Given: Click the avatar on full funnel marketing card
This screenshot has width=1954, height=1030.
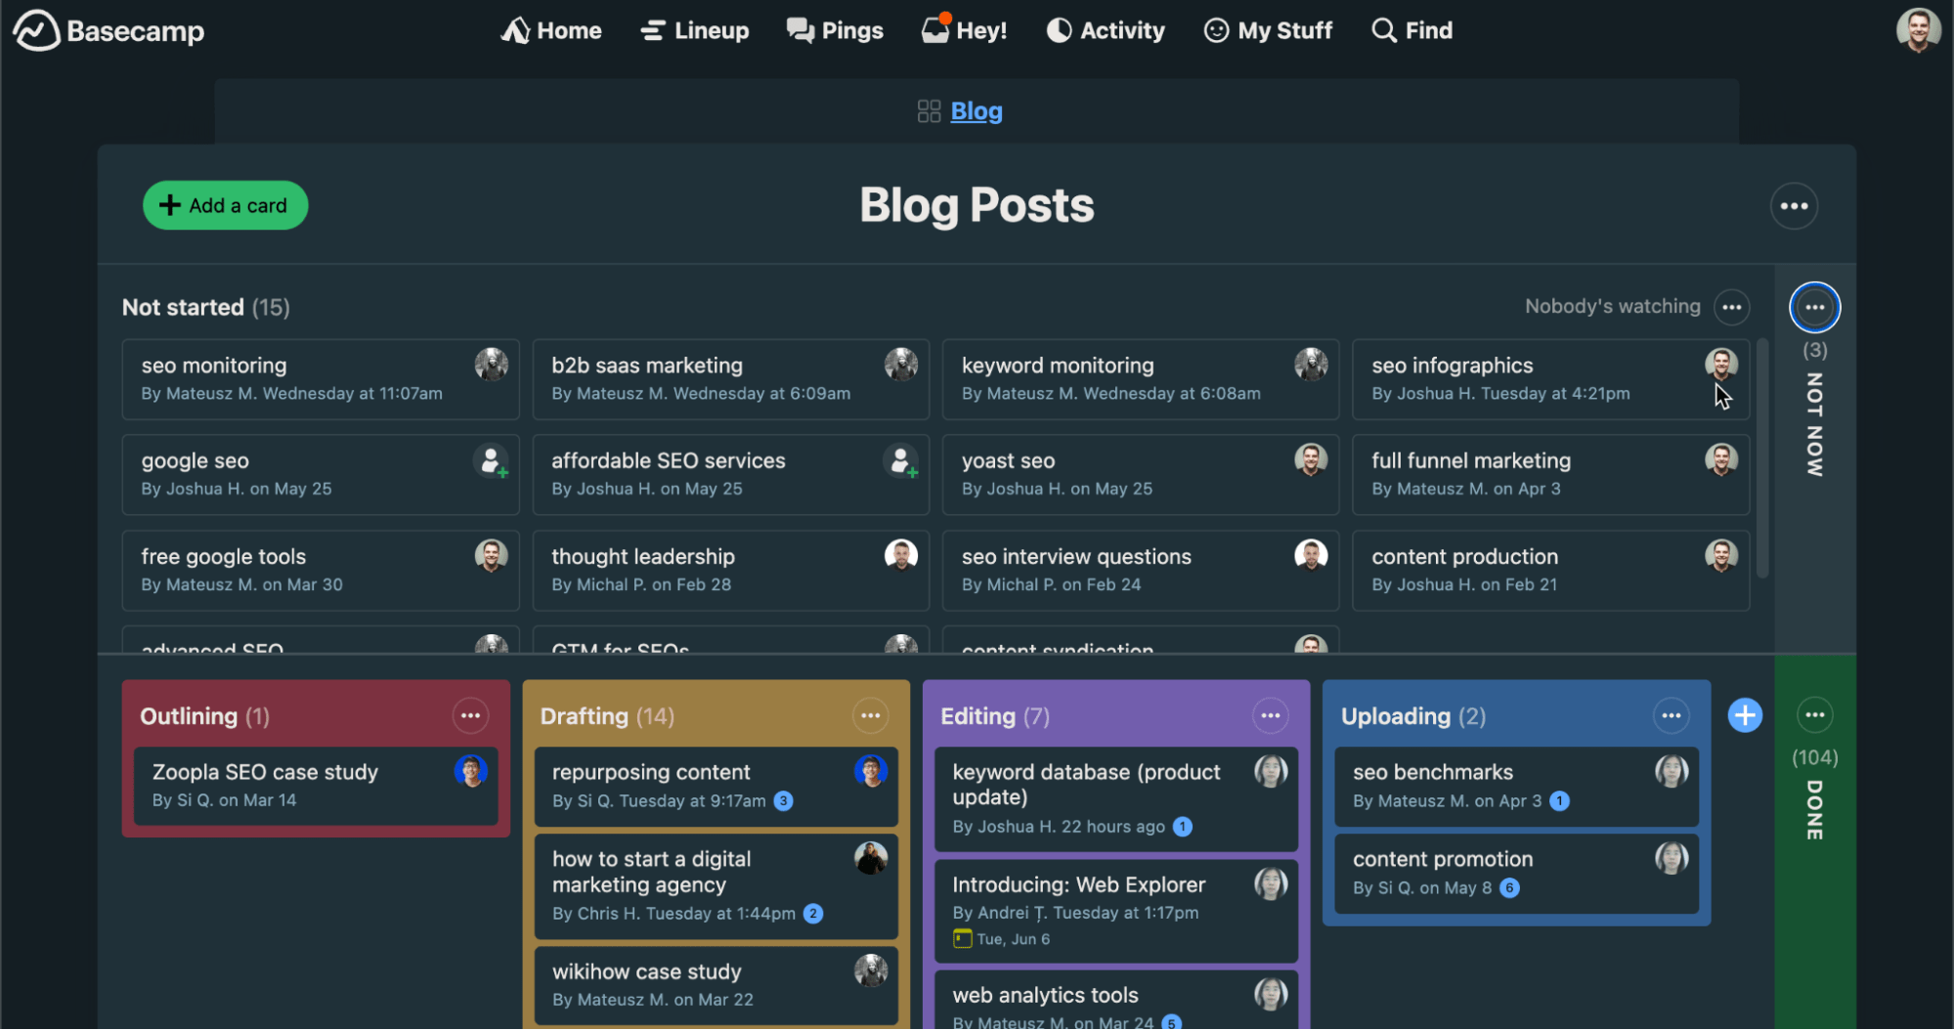Looking at the screenshot, I should (1721, 459).
